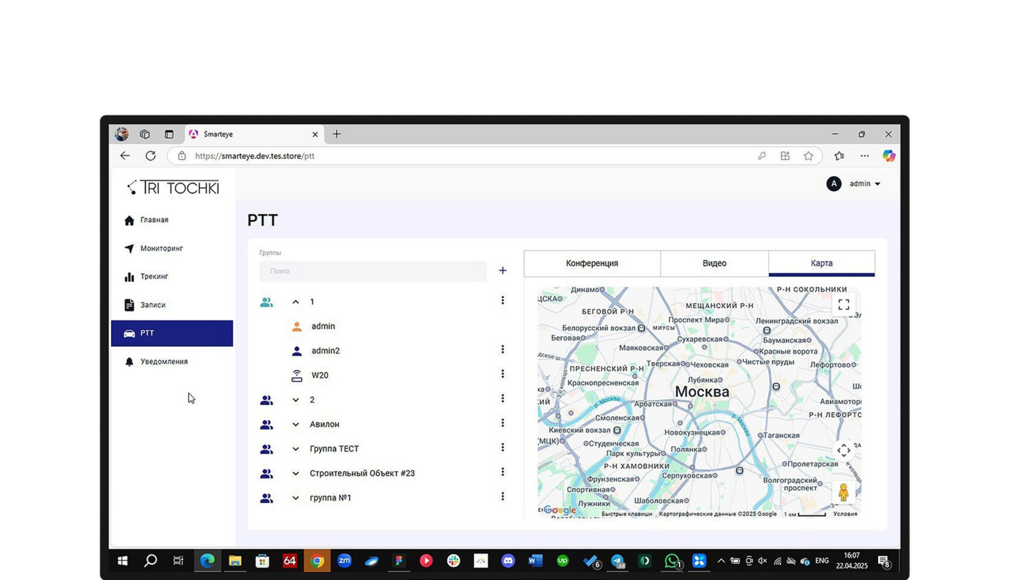
Task: Add a new group with plus icon
Action: coord(502,270)
